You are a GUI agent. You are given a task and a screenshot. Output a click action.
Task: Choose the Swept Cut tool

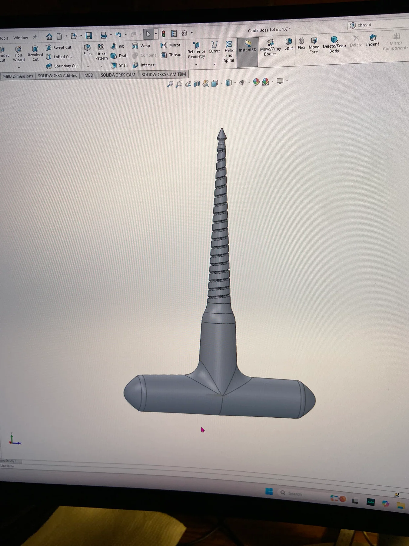coord(58,47)
